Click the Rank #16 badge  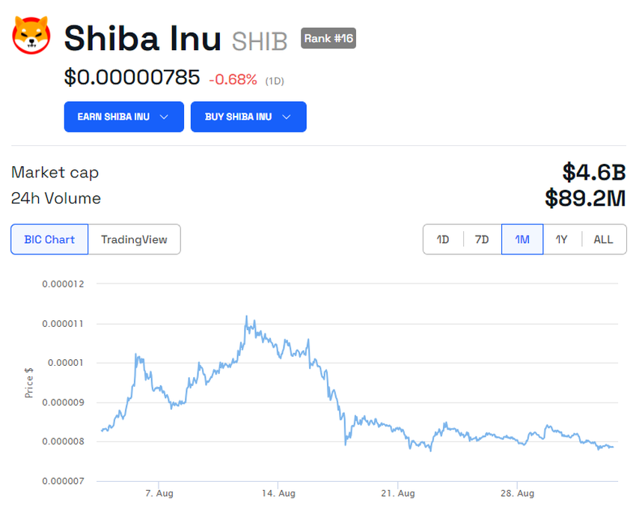click(328, 38)
